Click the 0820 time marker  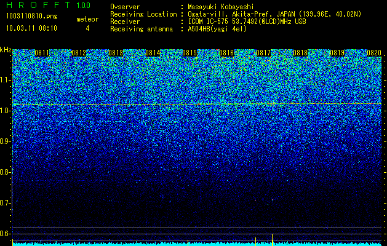pos(374,53)
